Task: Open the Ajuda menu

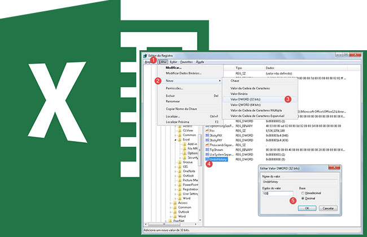Action: click(200, 62)
